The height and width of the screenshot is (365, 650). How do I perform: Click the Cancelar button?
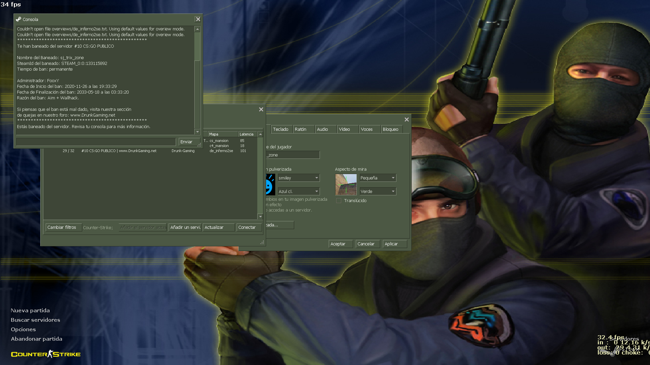tap(368, 244)
